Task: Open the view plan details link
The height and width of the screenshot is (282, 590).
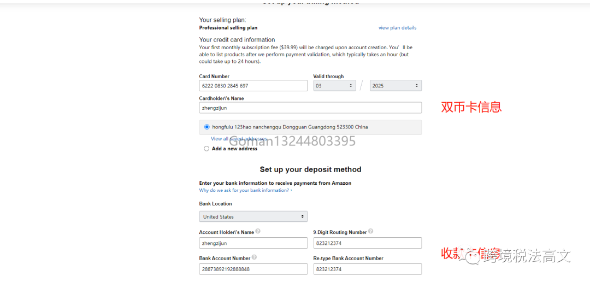Action: tap(397, 28)
